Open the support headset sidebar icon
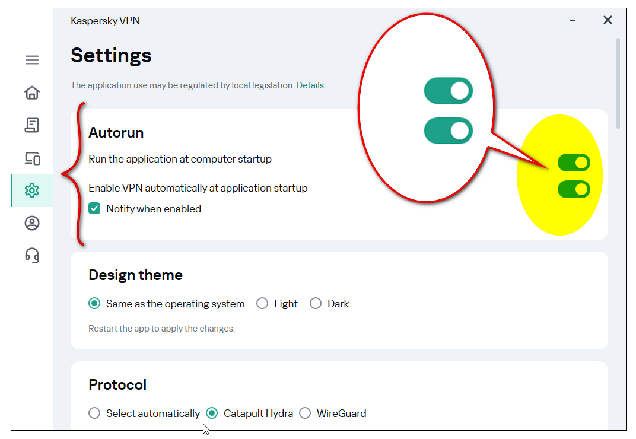636x439 pixels. click(x=32, y=256)
